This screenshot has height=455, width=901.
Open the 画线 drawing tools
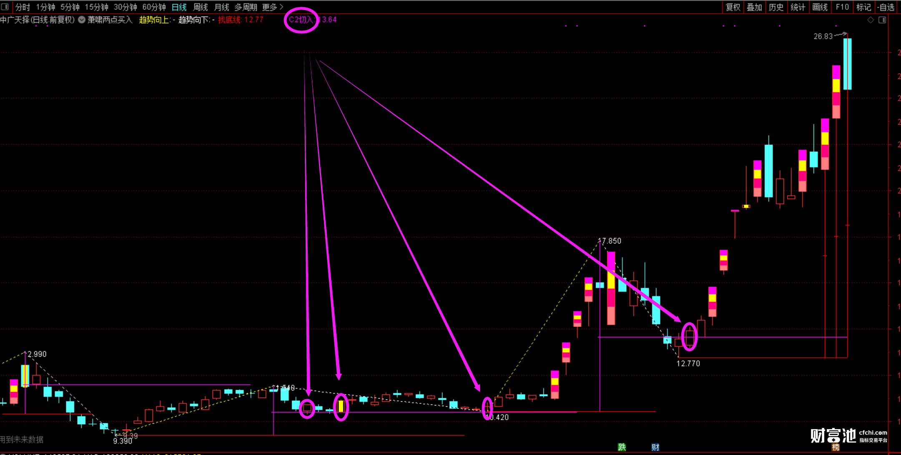[820, 7]
